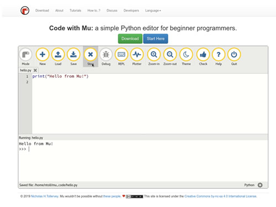
Task: Open the Tutorials navigation item
Action: [x=75, y=10]
